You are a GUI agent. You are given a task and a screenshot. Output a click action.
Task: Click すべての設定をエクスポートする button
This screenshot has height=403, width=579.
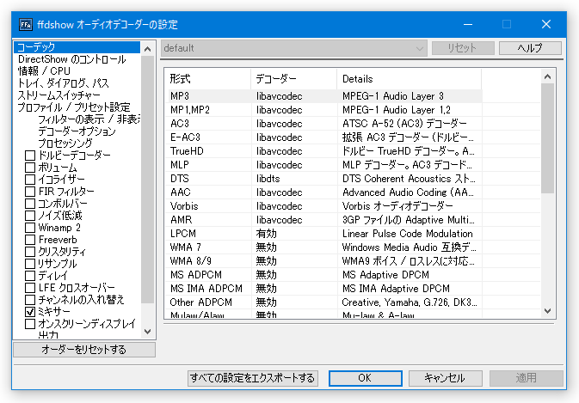(x=253, y=378)
